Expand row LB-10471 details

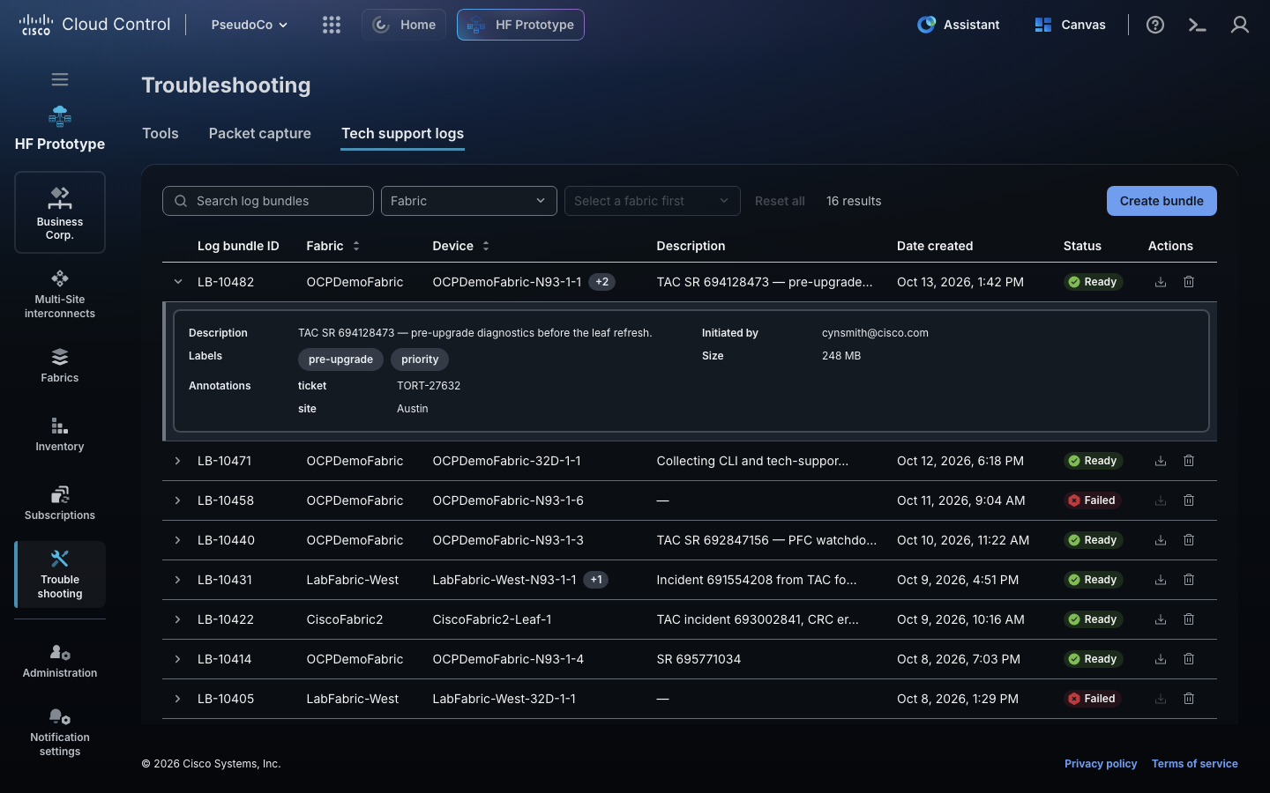178,461
